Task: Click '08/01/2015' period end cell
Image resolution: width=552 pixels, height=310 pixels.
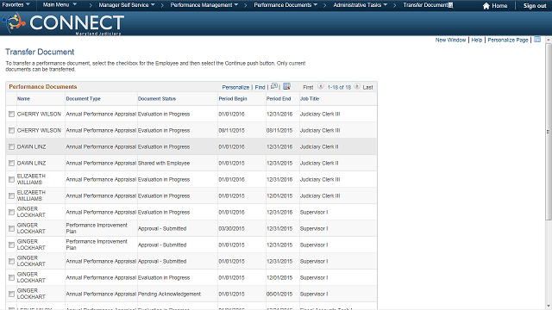Action: (x=279, y=294)
